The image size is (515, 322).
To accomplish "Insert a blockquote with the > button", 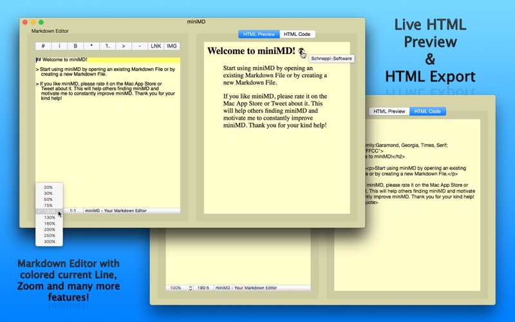I will pyautogui.click(x=124, y=46).
